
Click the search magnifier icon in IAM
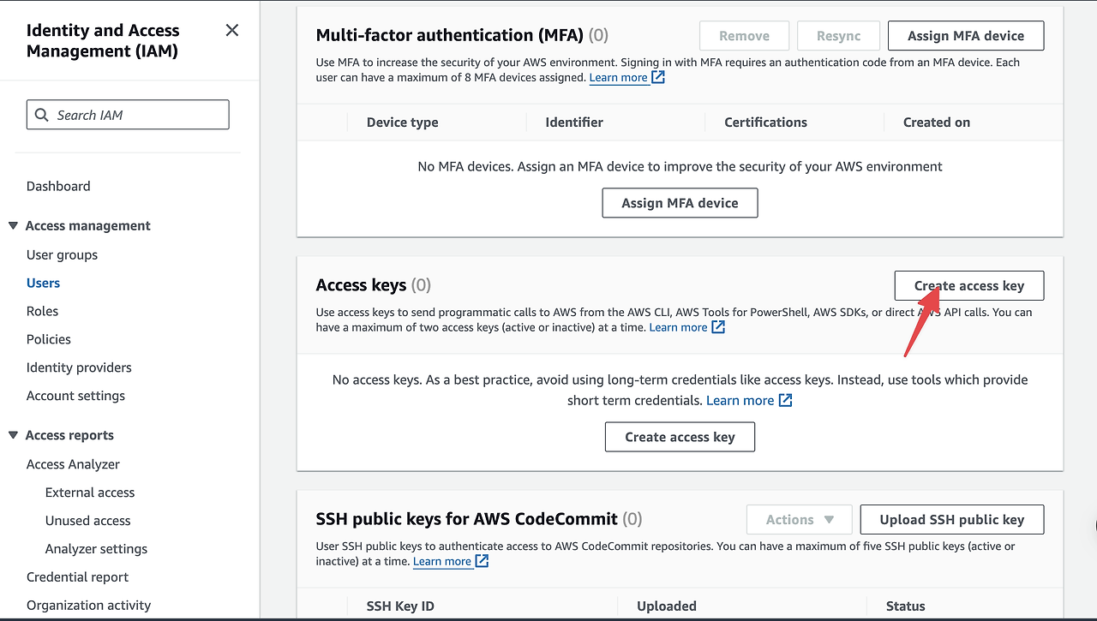(42, 115)
